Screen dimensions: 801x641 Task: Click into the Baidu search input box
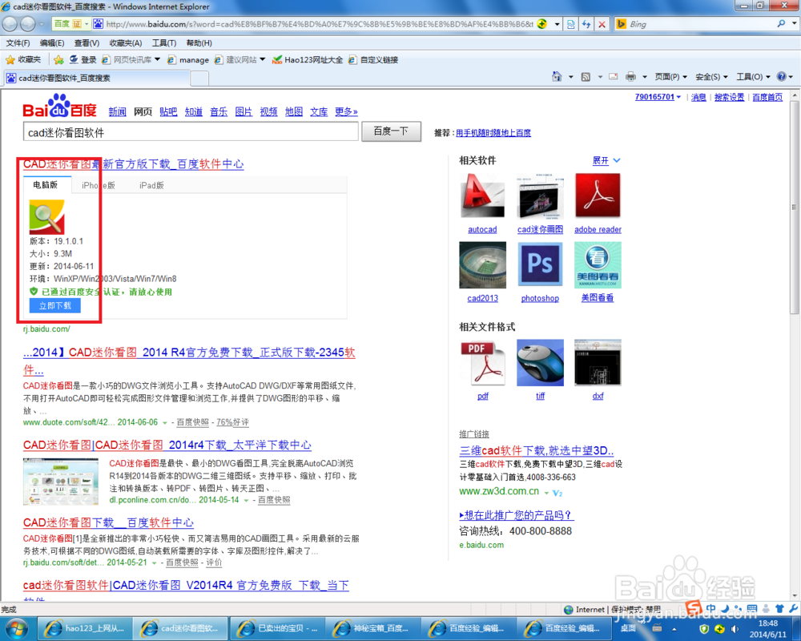[191, 132]
